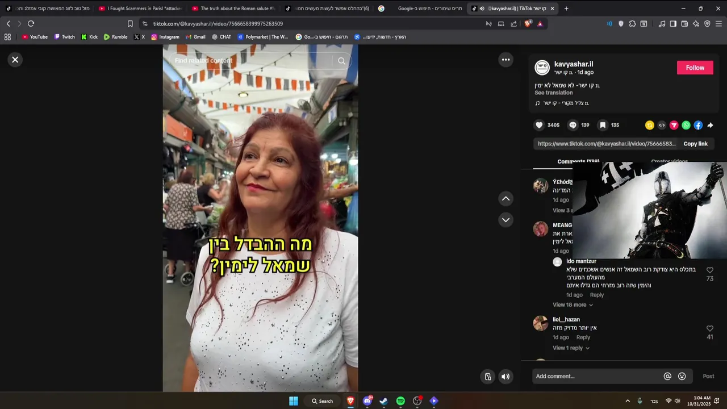Click the magnifier search icon over the video

[341, 61]
